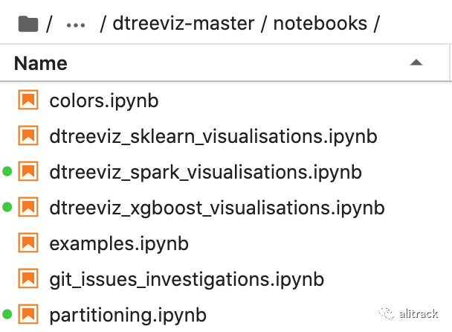The image size is (452, 332).
Task: Click green running dot beside partitioning.ipynb
Action: click(7, 314)
